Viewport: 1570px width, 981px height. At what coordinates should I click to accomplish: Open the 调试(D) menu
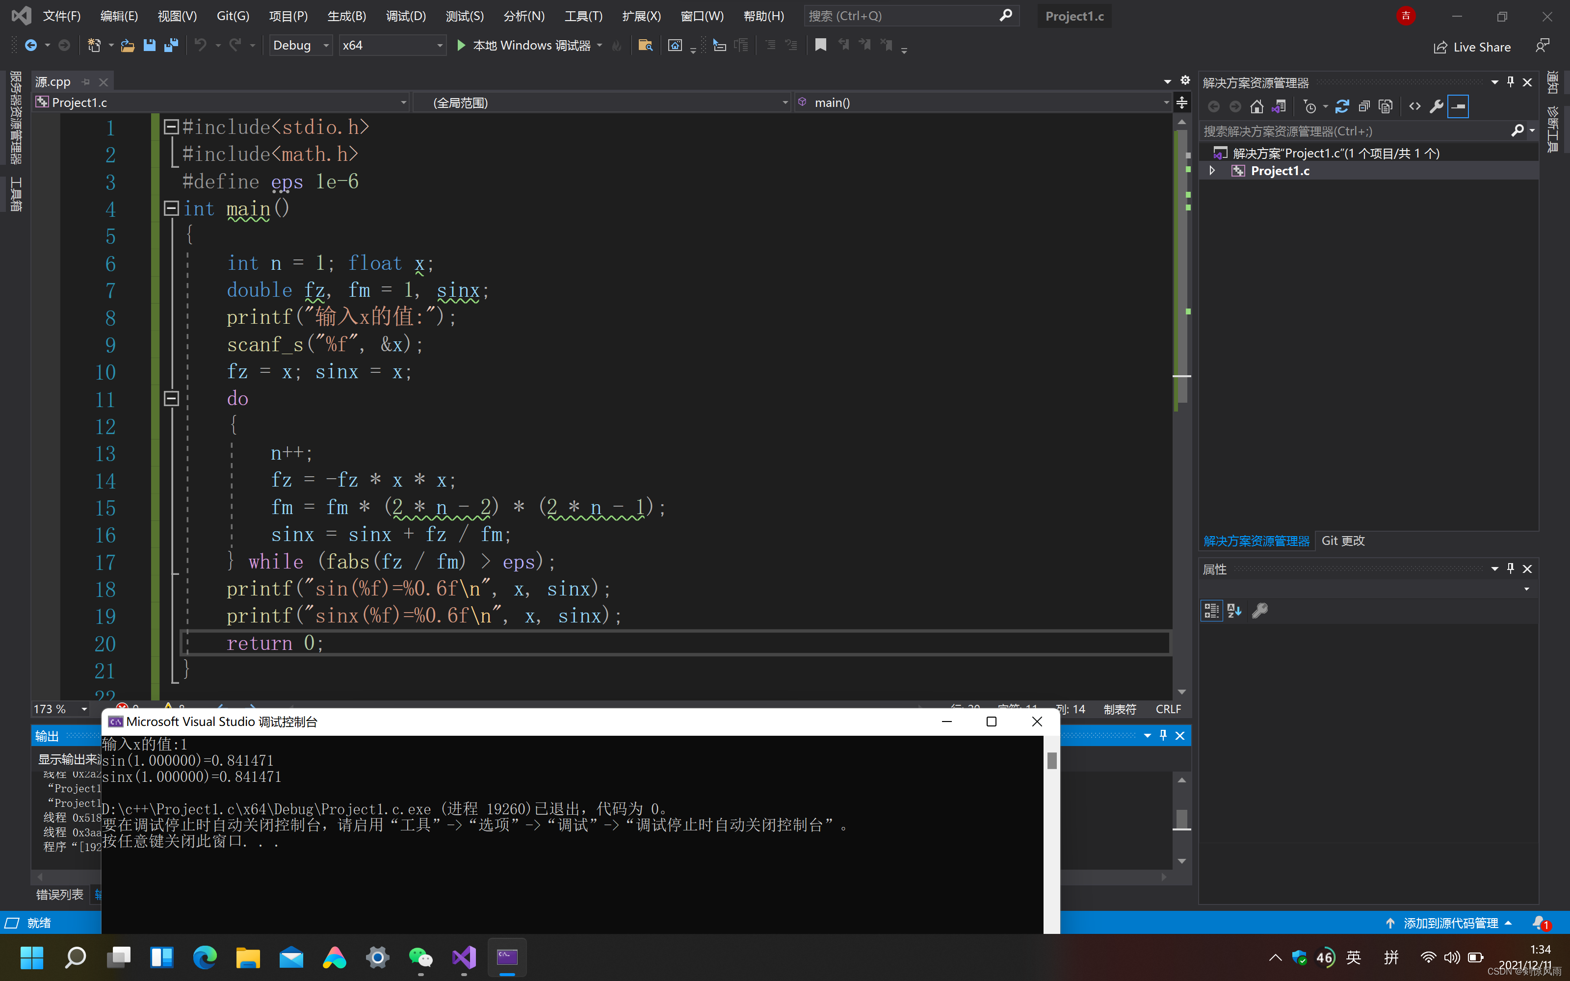coord(405,16)
